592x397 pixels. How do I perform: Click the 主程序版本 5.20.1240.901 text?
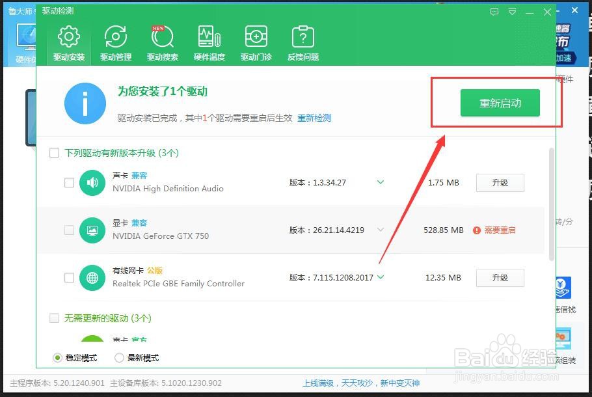click(57, 383)
